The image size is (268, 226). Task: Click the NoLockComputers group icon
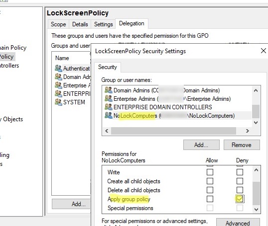coord(109,115)
